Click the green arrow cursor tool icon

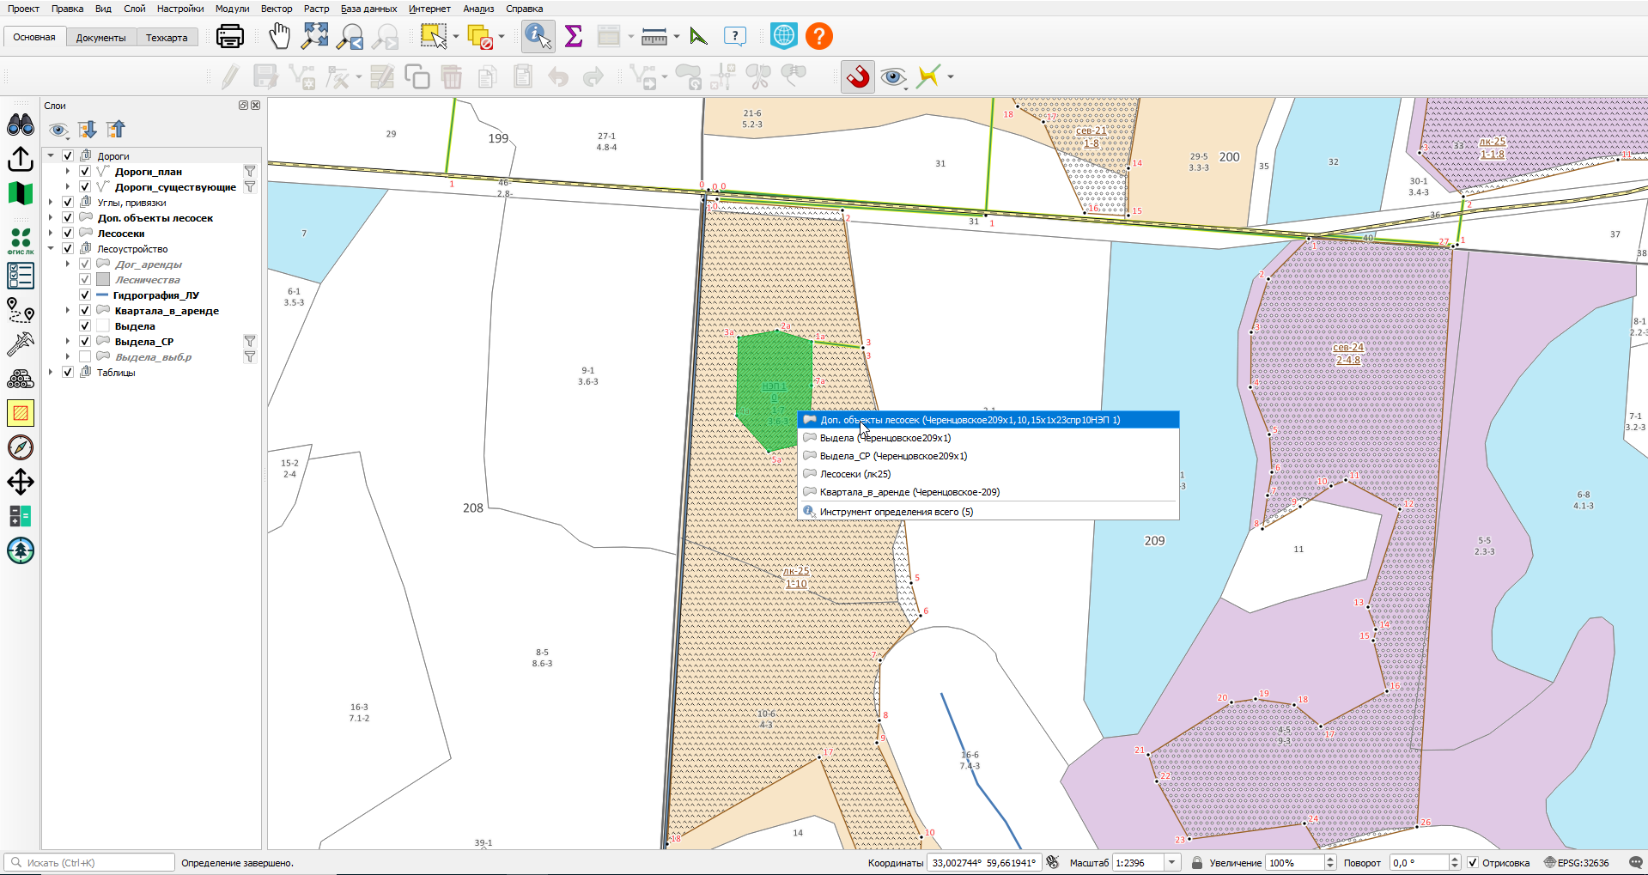pyautogui.click(x=698, y=36)
